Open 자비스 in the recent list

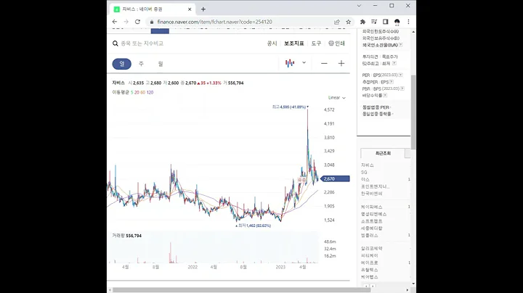tap(368, 165)
